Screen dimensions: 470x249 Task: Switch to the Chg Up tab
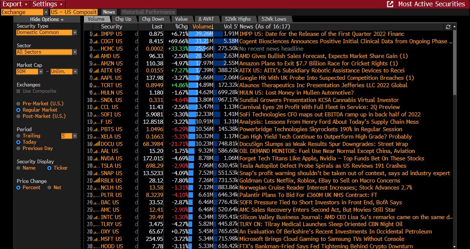[x=123, y=19]
